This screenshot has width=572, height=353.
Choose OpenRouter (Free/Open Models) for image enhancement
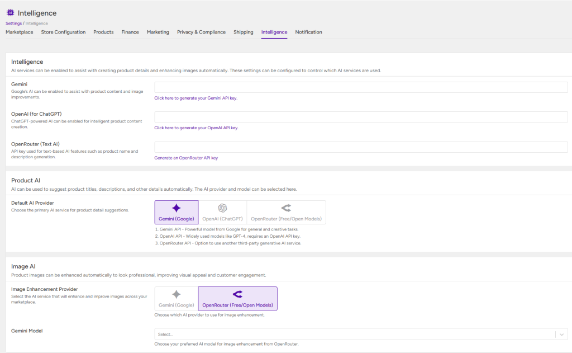click(x=238, y=299)
